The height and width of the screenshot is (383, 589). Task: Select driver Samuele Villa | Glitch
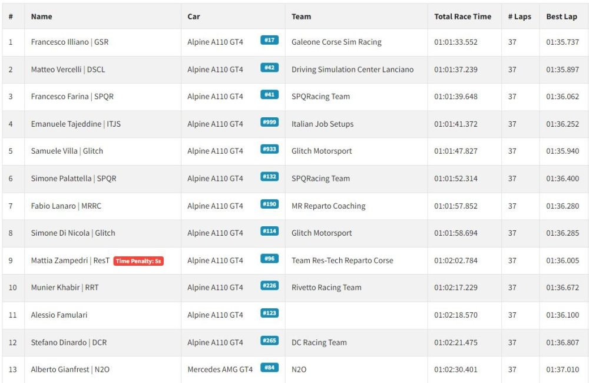coord(67,151)
